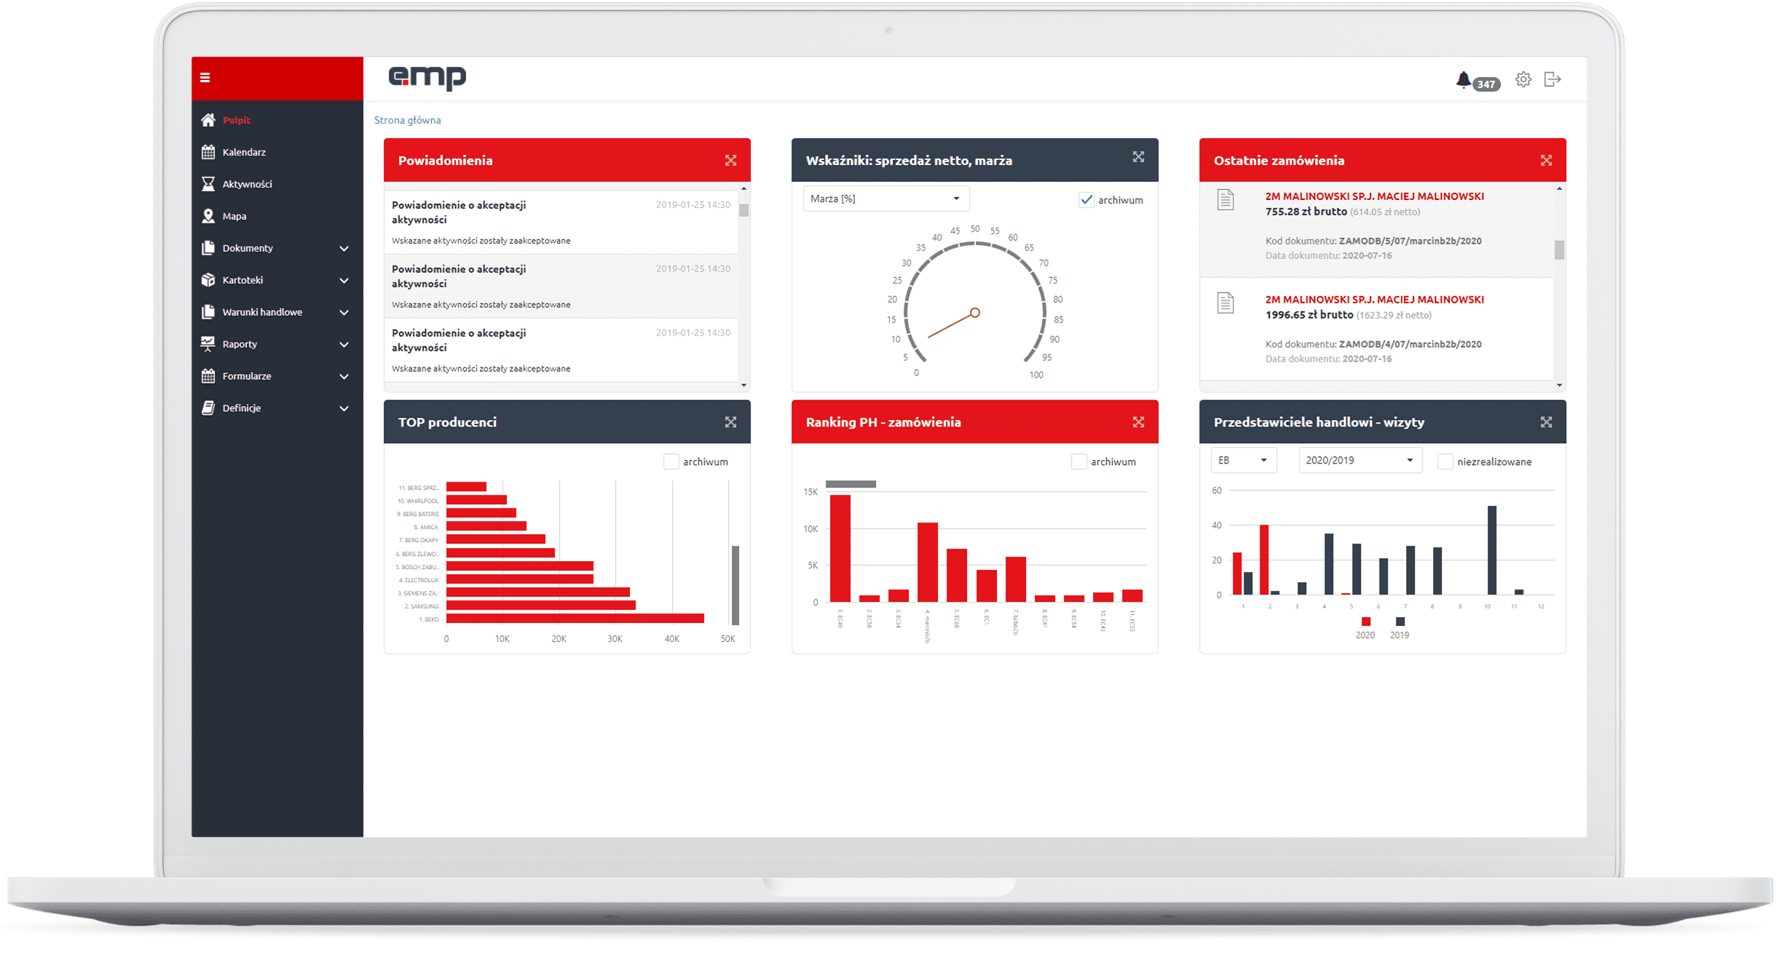Click TOP producenci vertical chart scrollbar
The image size is (1784, 970).
[735, 585]
